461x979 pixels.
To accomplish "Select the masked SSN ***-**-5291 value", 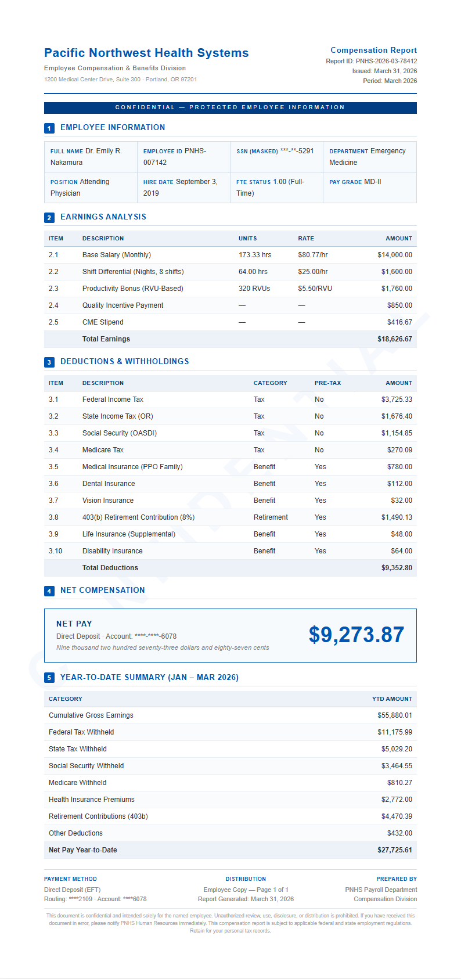I will tap(297, 151).
